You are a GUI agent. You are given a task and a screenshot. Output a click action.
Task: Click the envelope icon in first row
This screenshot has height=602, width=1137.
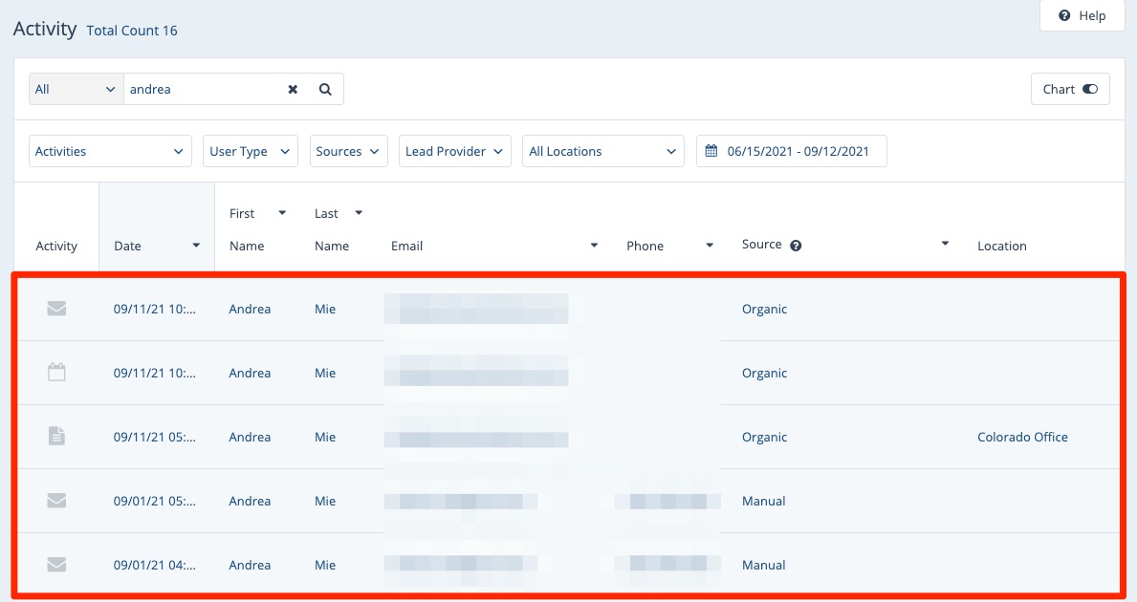(56, 309)
